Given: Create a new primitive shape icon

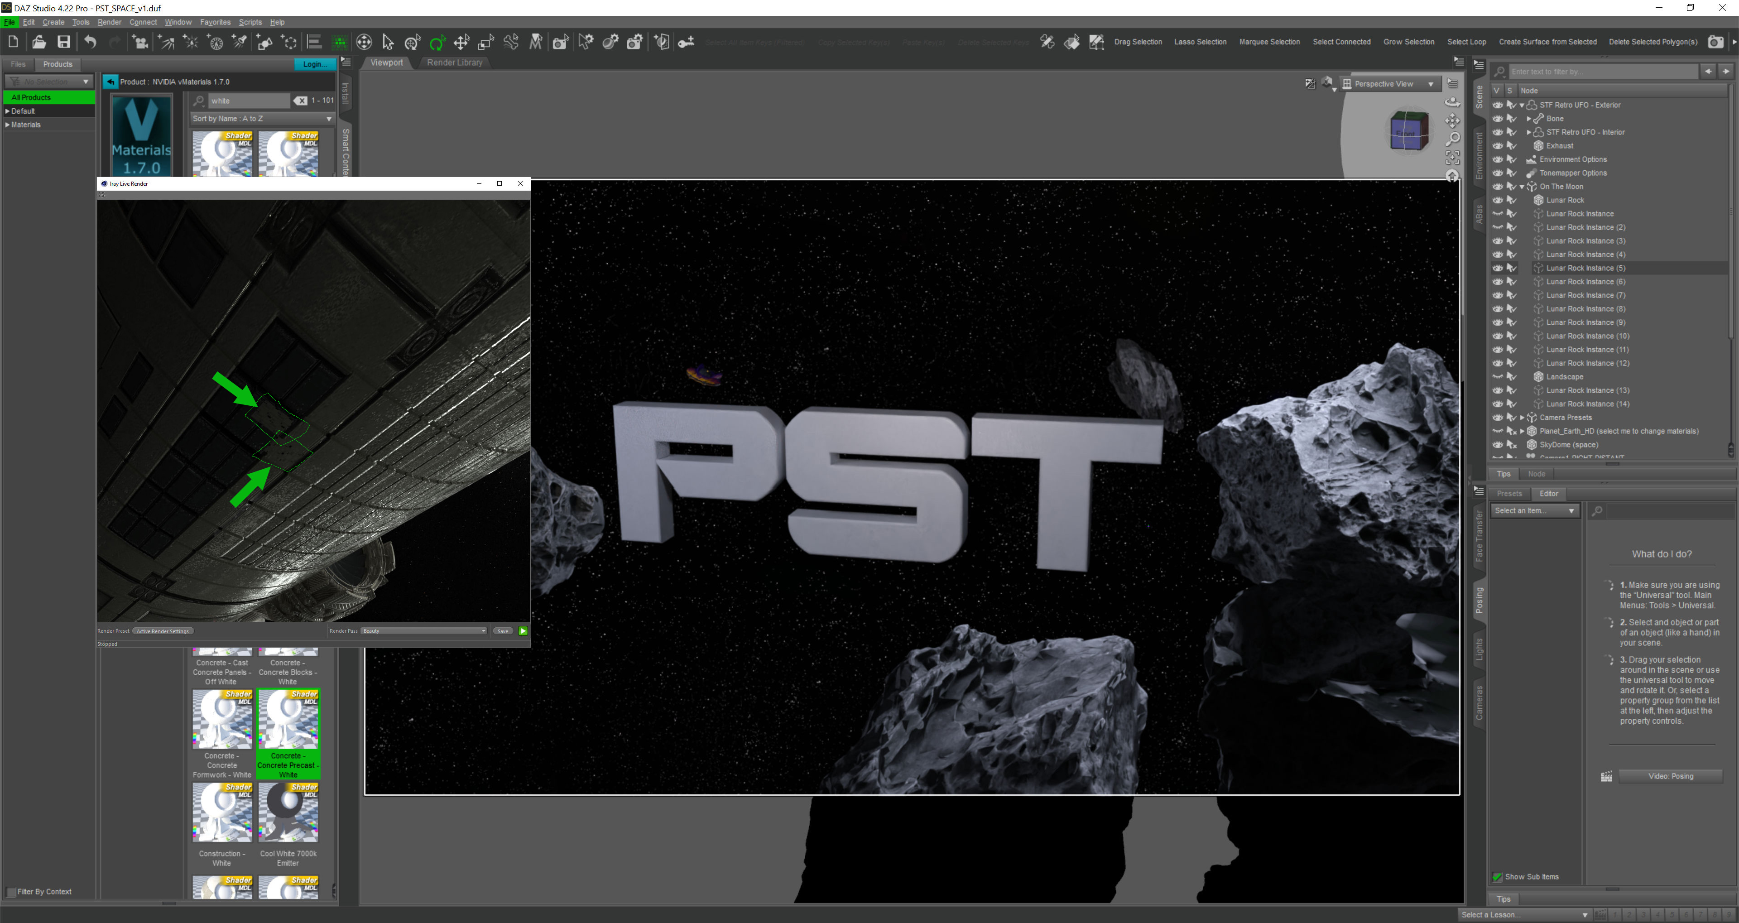Looking at the screenshot, I should [264, 42].
